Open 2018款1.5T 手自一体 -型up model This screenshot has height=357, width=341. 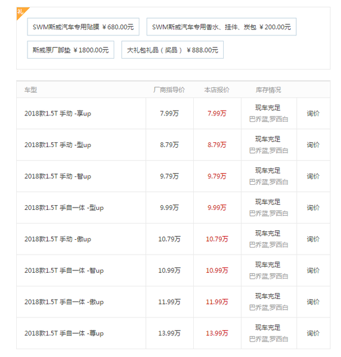point(64,208)
